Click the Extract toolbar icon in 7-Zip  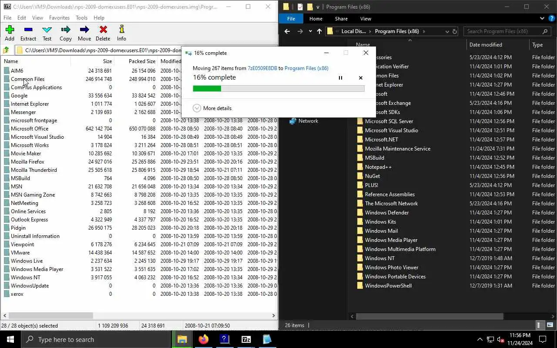(28, 33)
